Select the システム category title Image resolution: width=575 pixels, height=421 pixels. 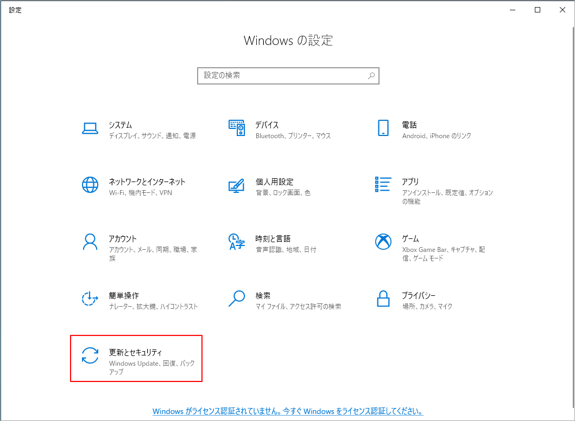[x=121, y=125]
